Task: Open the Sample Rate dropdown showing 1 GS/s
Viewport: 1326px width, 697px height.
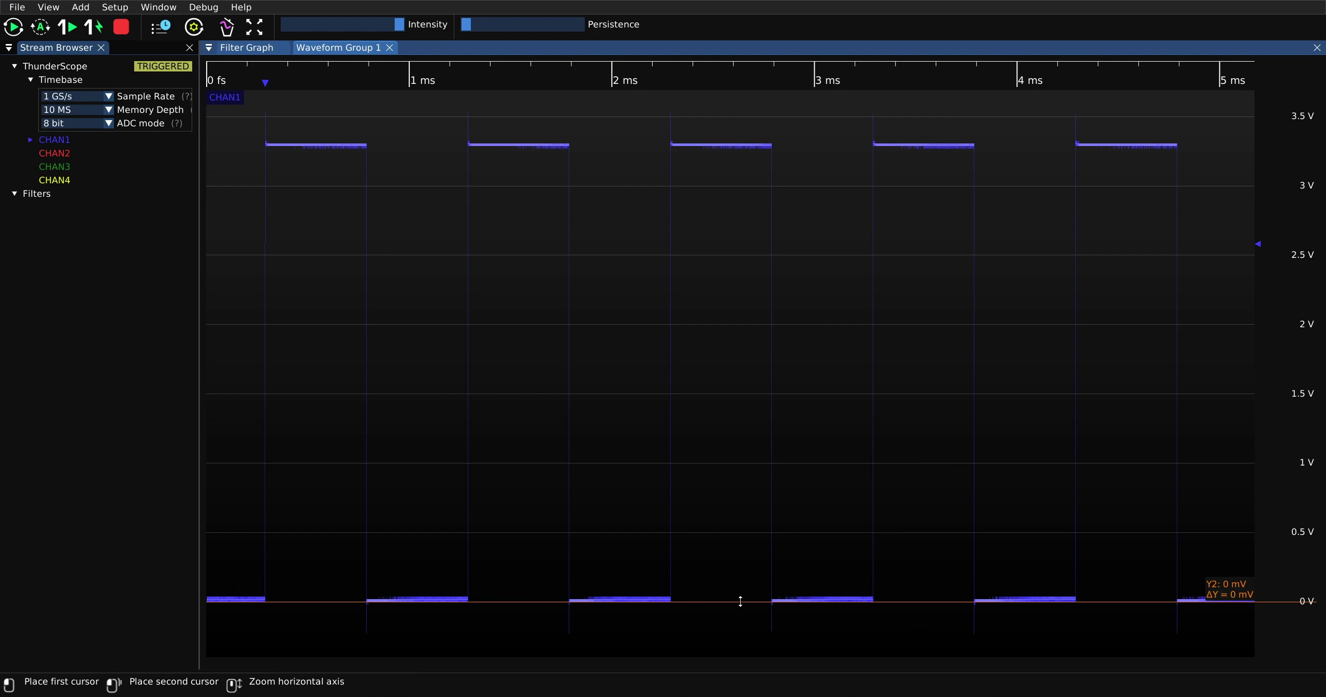Action: pyautogui.click(x=77, y=96)
